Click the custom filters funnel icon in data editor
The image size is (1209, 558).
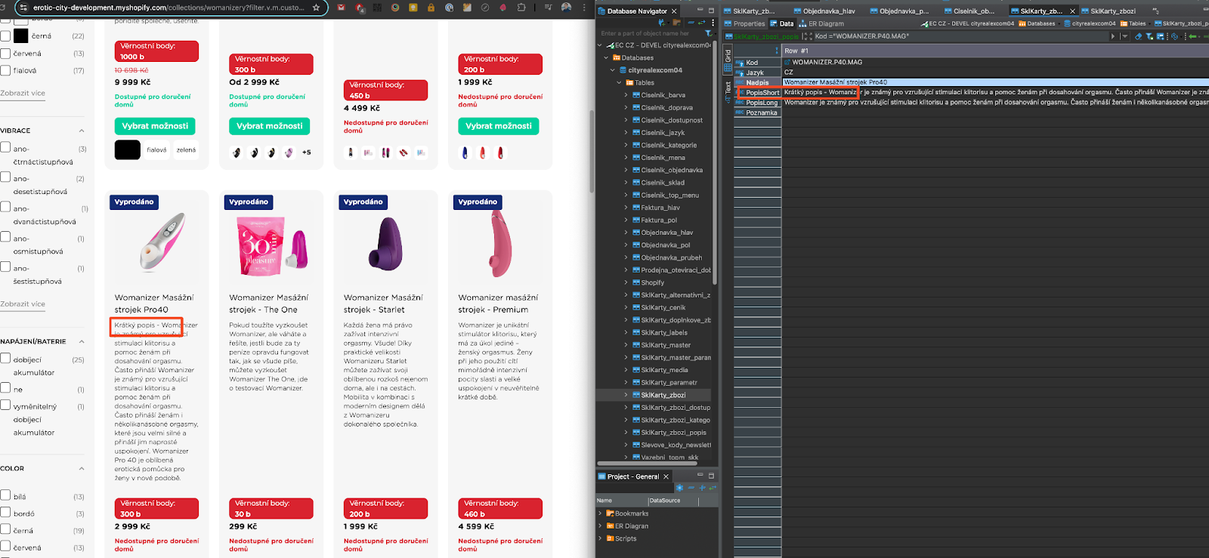click(1149, 36)
